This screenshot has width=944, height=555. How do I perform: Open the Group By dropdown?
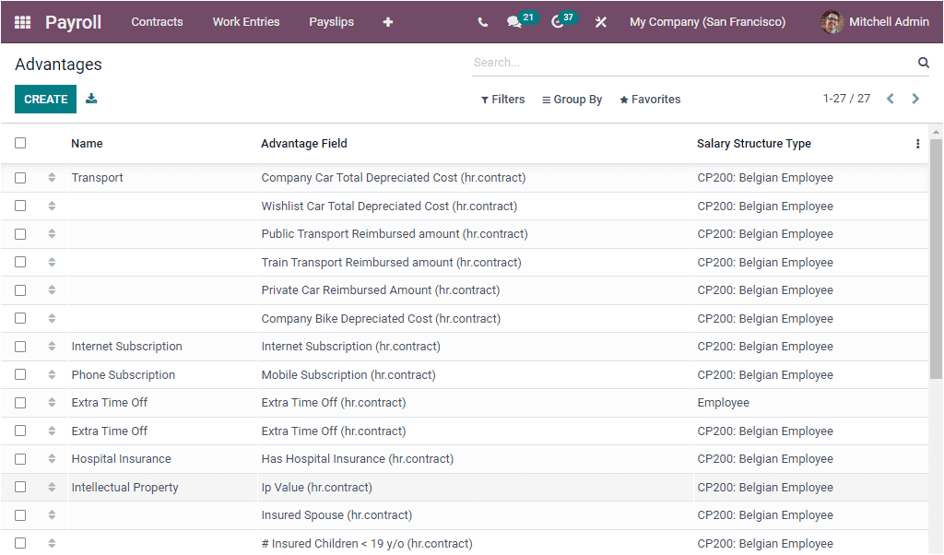coord(572,99)
